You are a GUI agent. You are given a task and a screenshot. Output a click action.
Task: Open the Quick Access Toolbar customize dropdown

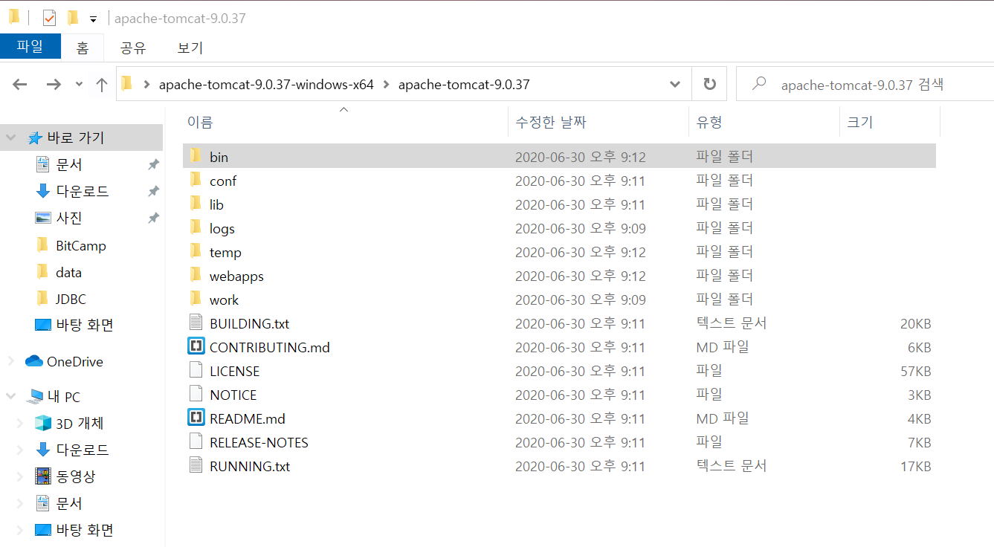93,19
